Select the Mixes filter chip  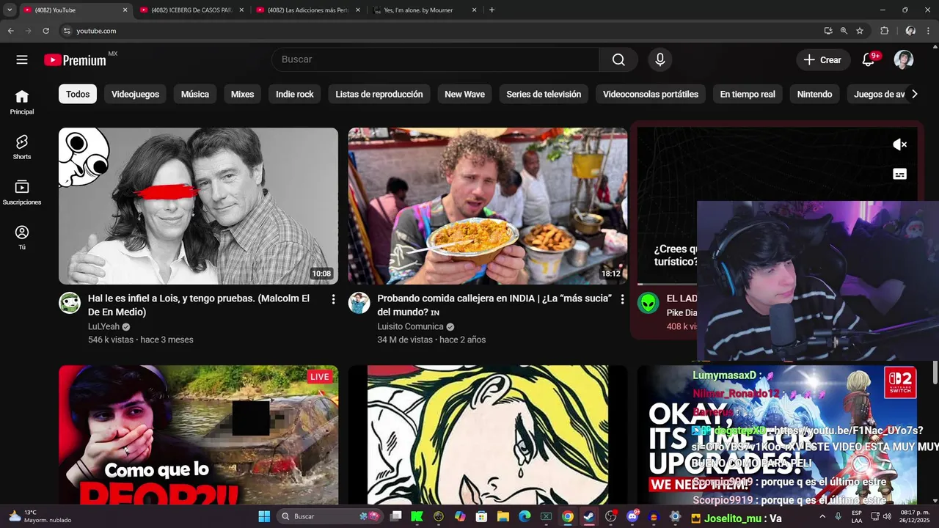tap(242, 94)
